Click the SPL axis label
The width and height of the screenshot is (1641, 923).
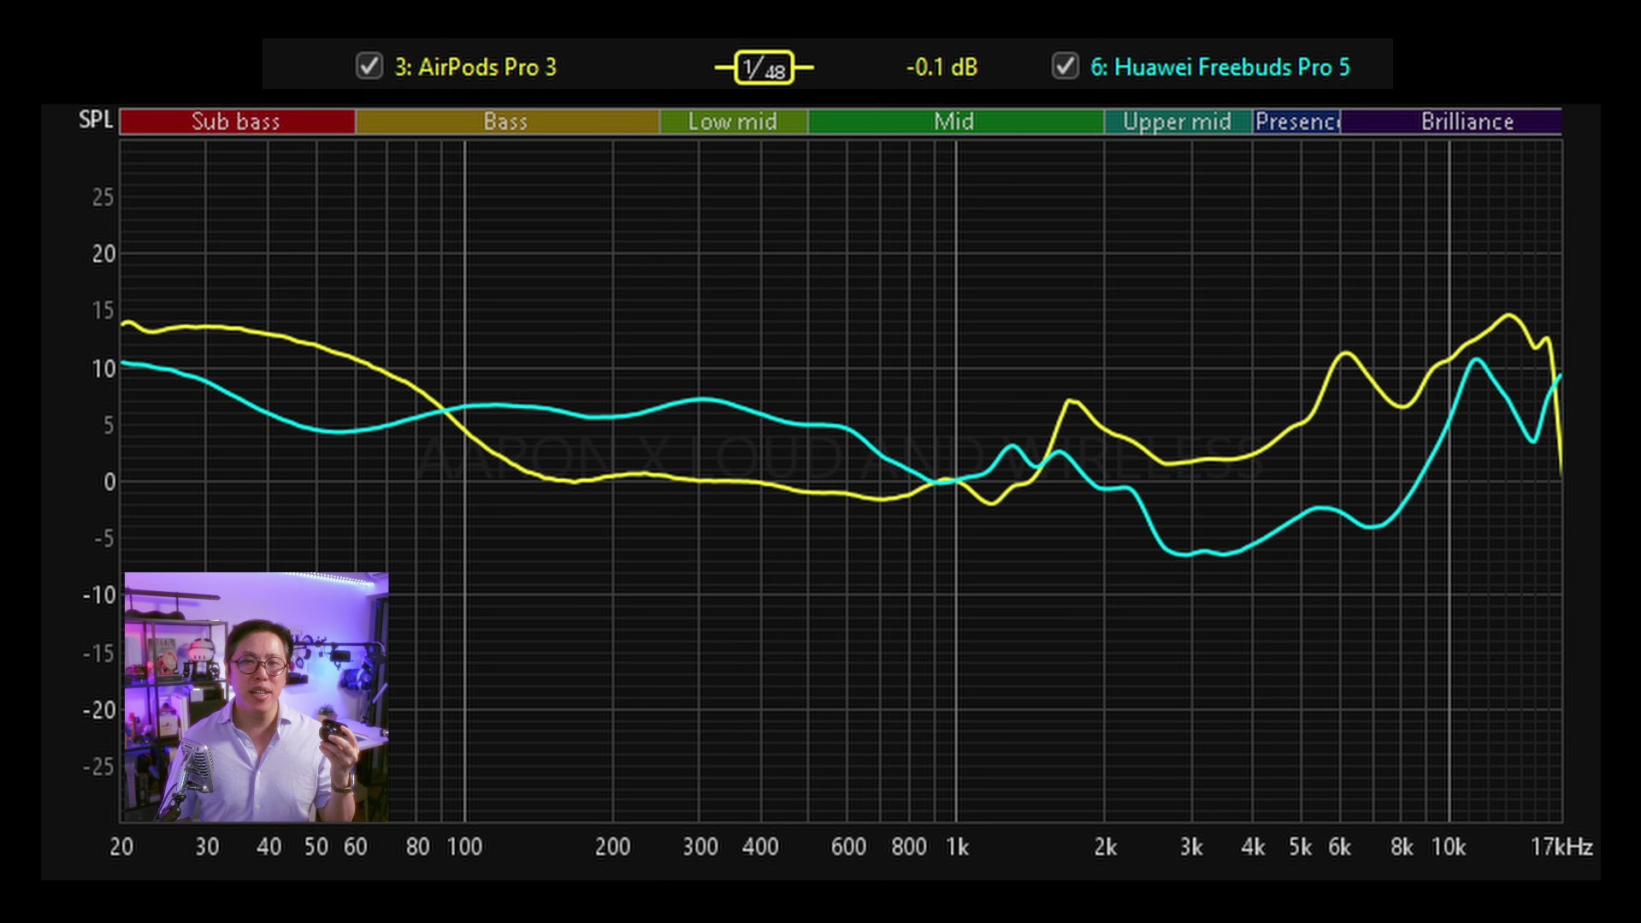tap(96, 120)
